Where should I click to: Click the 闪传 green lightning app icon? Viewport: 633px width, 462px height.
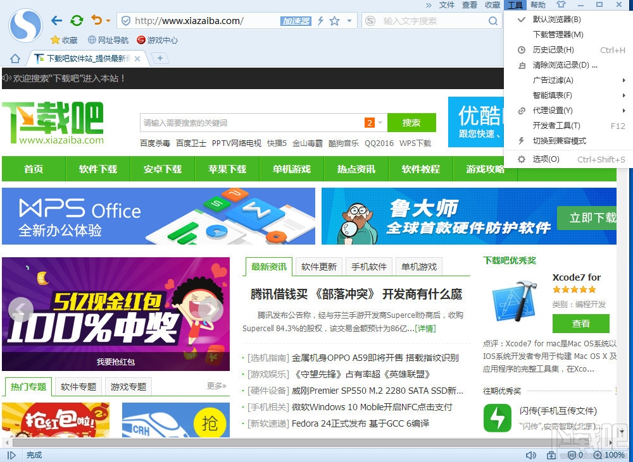pyautogui.click(x=498, y=418)
